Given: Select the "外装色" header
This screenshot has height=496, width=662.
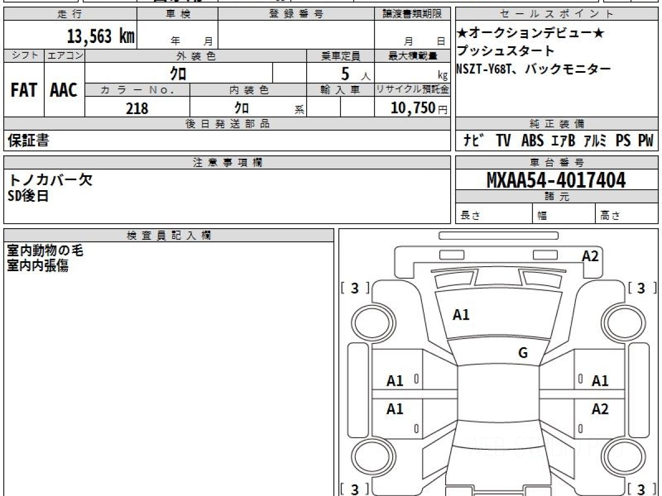Looking at the screenshot, I should pos(196,56).
